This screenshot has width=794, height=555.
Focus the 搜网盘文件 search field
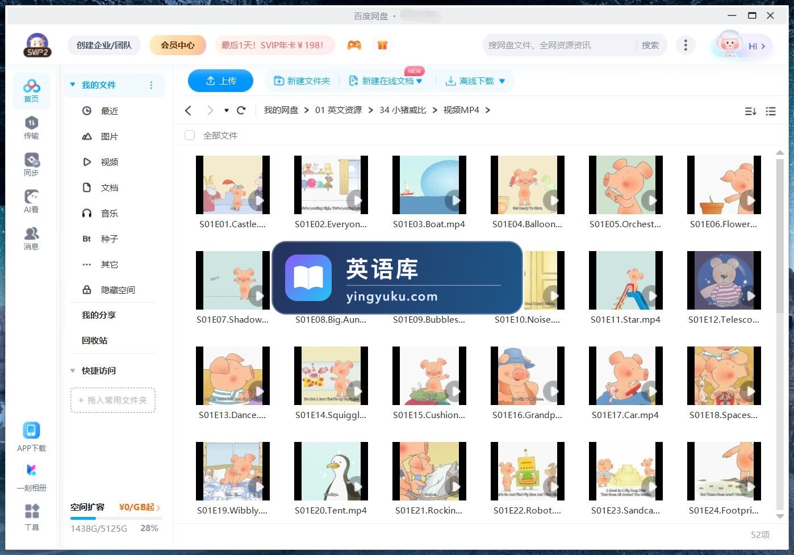(x=559, y=45)
